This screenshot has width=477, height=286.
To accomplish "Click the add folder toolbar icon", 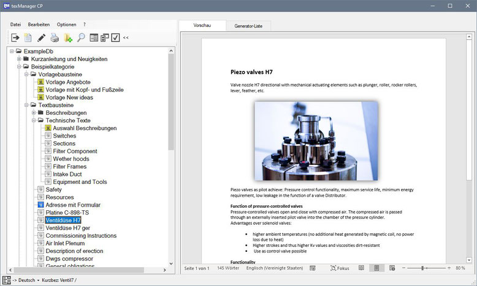I will click(x=68, y=38).
